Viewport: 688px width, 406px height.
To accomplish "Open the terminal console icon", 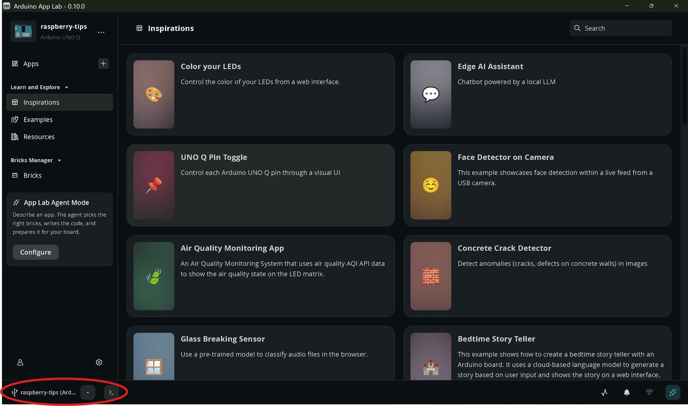I will point(111,392).
